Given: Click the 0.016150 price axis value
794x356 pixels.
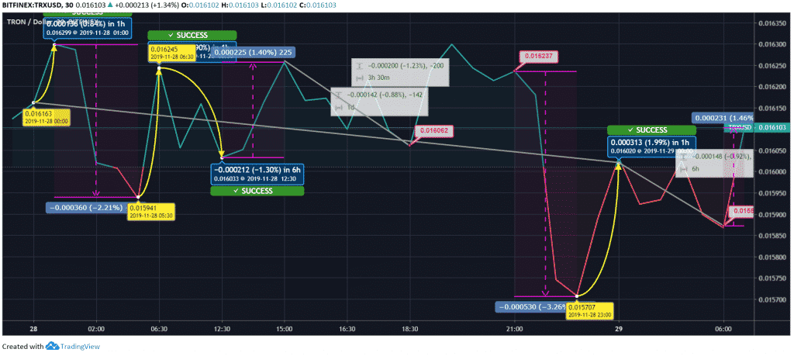Looking at the screenshot, I should [772, 109].
